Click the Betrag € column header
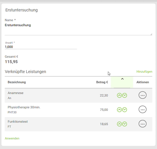157x149 pixels. [x=102, y=82]
